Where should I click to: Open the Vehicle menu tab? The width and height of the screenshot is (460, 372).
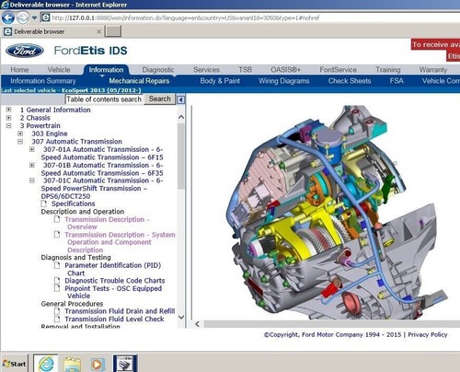point(59,70)
